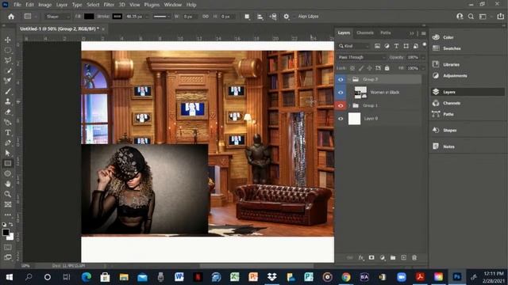Collapse the Group 2 folder arrow
508x285 pixels.
pyautogui.click(x=349, y=79)
